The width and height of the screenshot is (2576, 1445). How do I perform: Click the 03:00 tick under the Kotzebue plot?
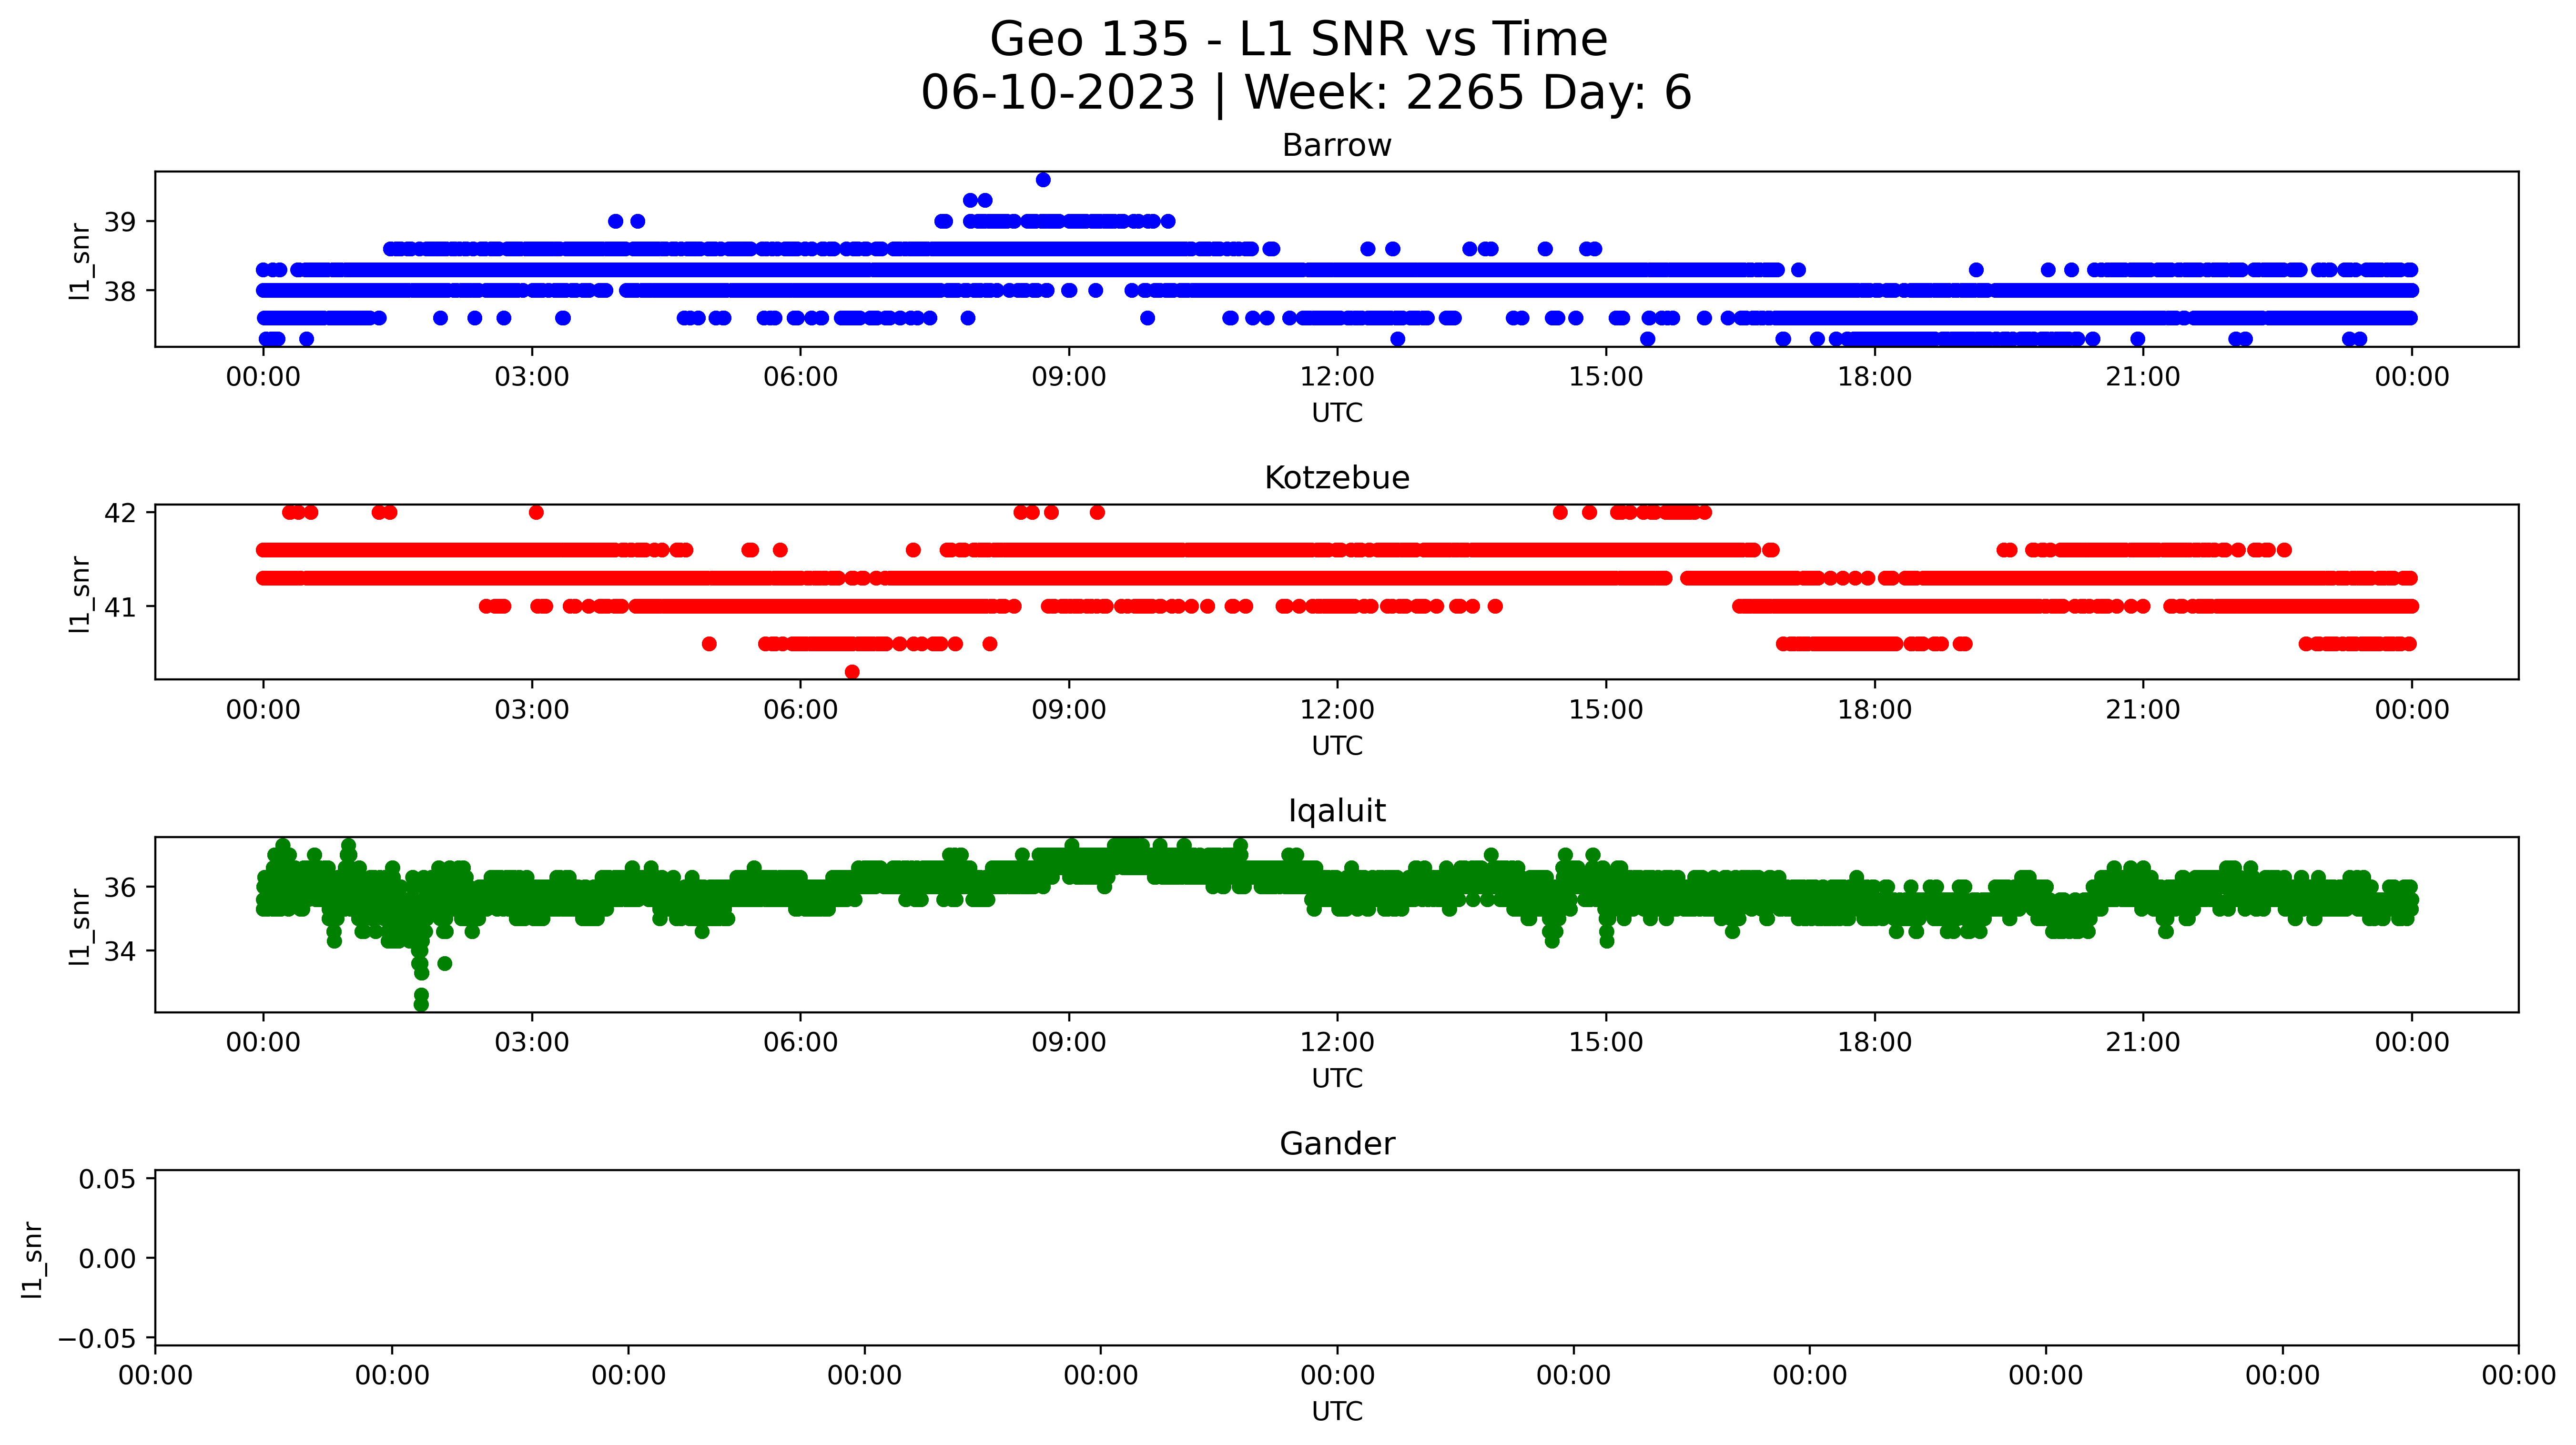[532, 710]
